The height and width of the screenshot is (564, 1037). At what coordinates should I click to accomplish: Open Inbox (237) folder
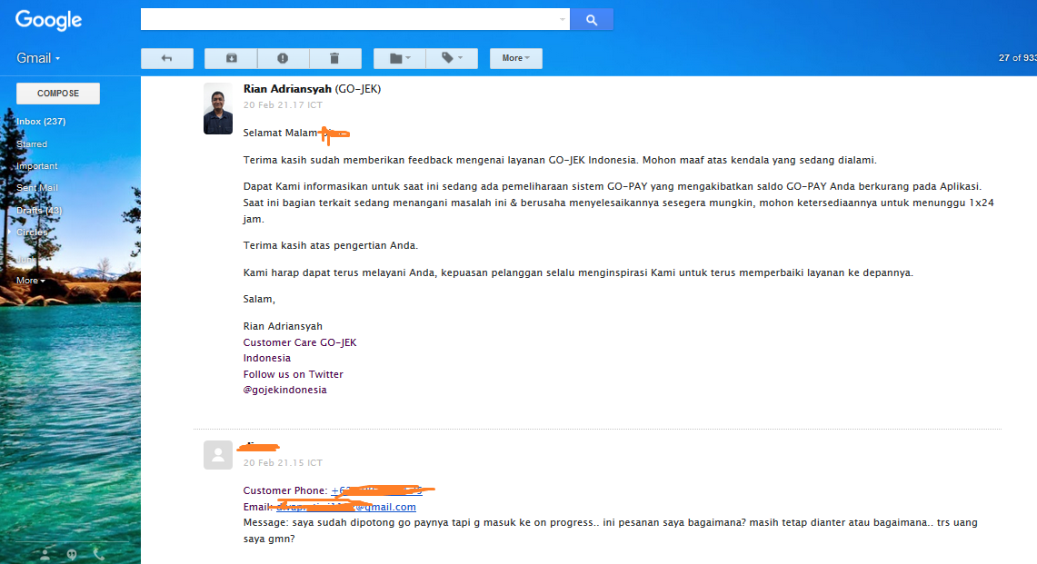41,122
